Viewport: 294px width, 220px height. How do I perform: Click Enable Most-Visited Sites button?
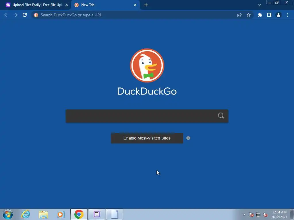147,138
